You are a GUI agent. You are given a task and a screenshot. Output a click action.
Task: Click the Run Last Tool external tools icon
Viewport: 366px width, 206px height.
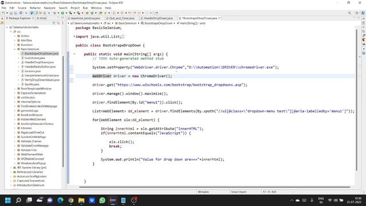point(78,13)
